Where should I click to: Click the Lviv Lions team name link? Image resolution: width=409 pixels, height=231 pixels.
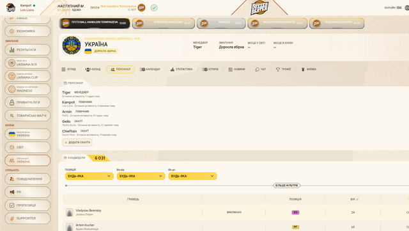click(27, 10)
